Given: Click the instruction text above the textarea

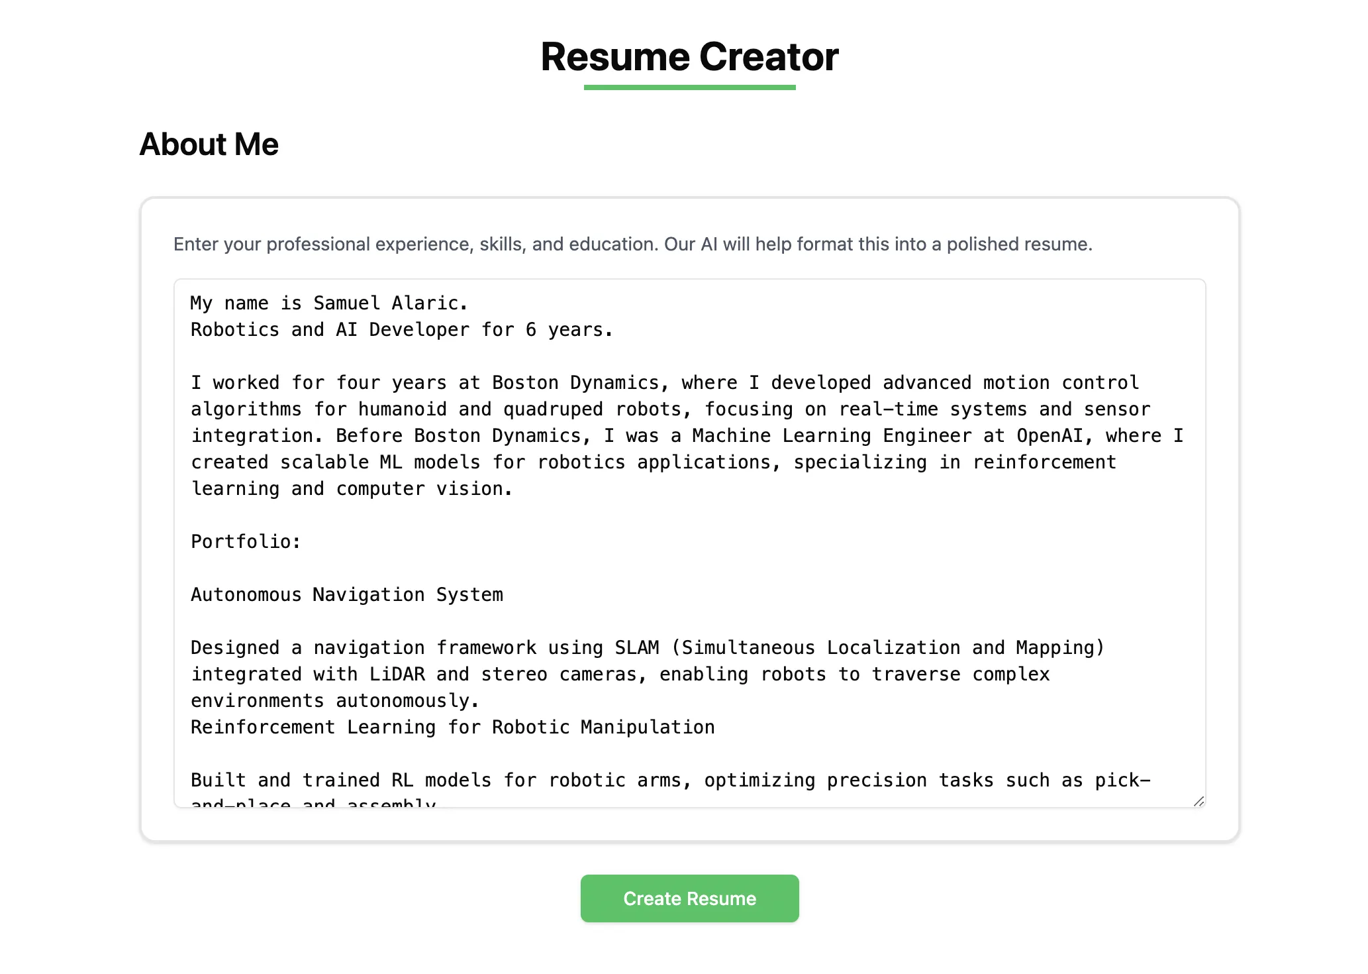Looking at the screenshot, I should (632, 244).
